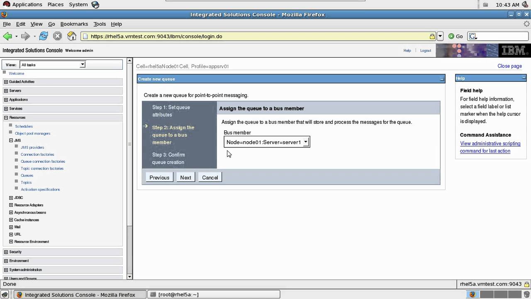Minimize the Help portlet
The image size is (531, 299).
click(524, 78)
